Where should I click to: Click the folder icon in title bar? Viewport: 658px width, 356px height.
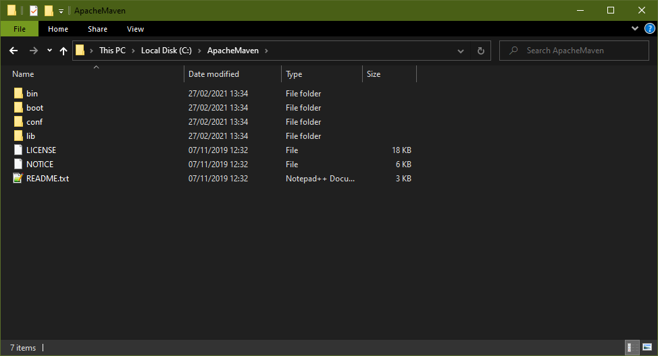coord(11,11)
